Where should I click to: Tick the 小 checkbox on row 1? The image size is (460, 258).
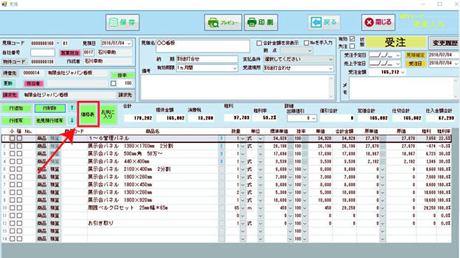[12, 139]
